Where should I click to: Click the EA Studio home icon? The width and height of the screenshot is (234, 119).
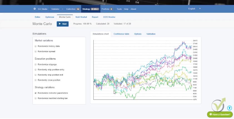[x=34, y=9]
